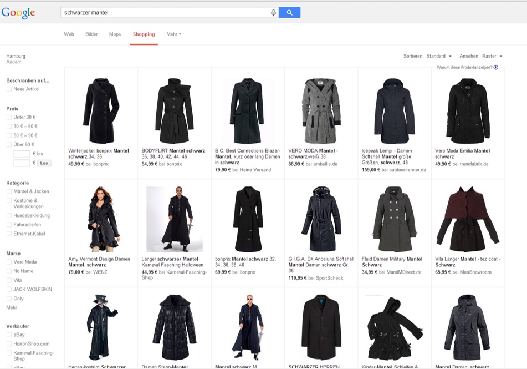Click the Los price button

[x=44, y=163]
